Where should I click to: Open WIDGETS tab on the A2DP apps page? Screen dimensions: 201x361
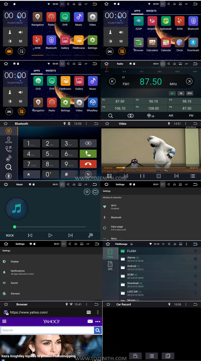coord(151,11)
